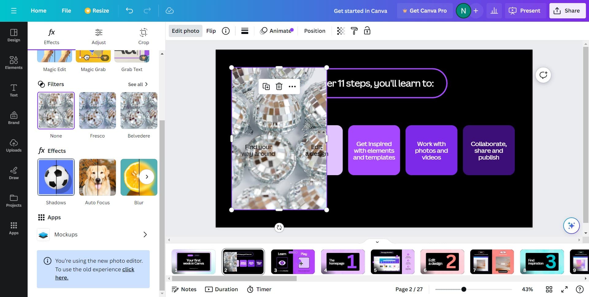Open "See all" filters

click(x=138, y=84)
